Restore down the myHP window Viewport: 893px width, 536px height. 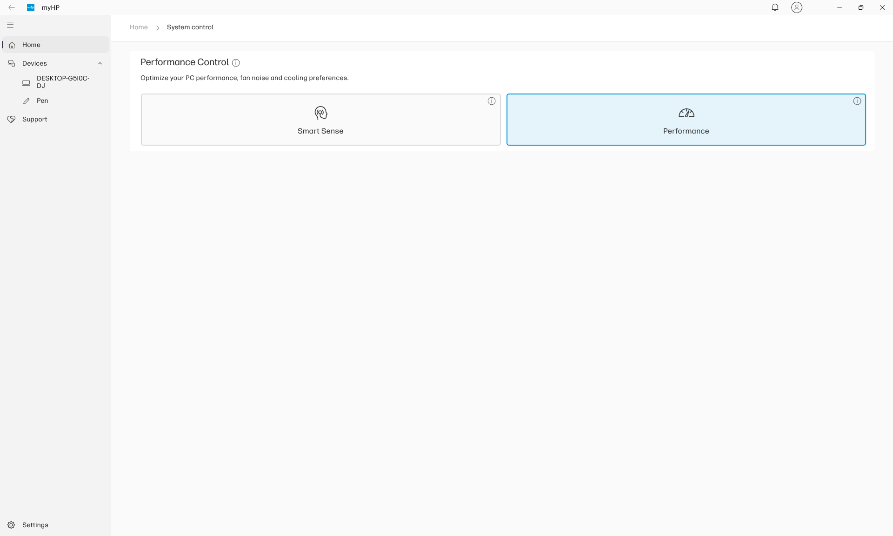pos(861,7)
